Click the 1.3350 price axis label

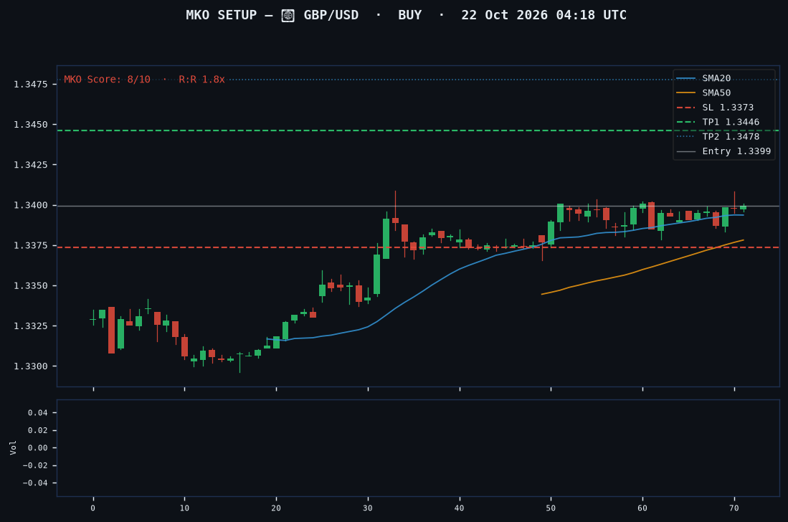[x=31, y=286]
